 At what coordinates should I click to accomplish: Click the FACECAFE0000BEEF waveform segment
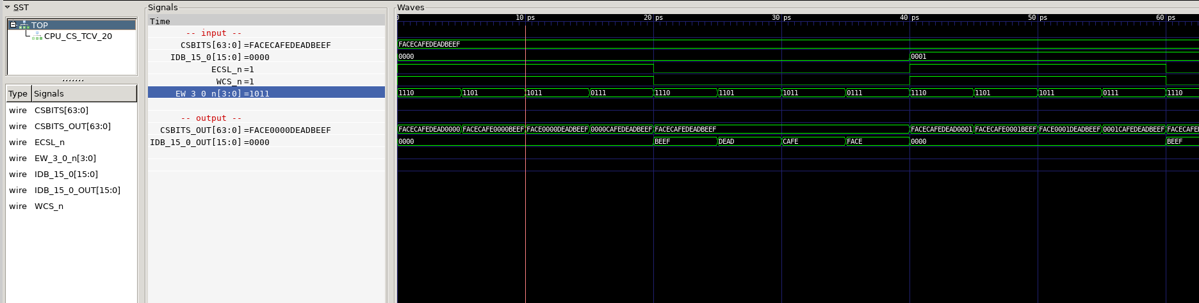tap(493, 129)
